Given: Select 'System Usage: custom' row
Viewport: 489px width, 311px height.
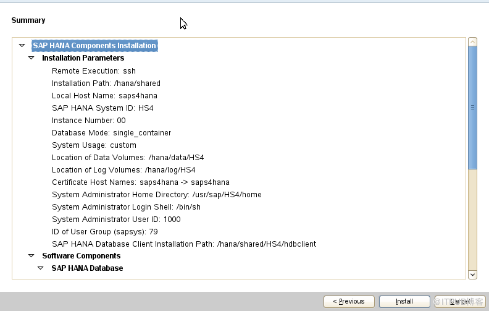Looking at the screenshot, I should point(94,145).
